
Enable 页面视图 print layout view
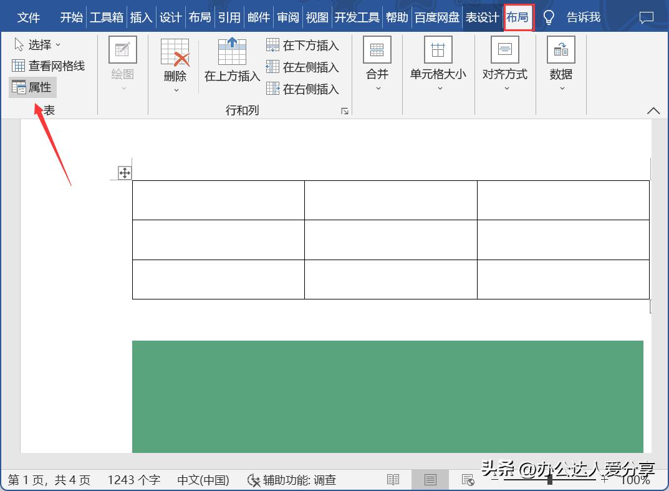[430, 480]
